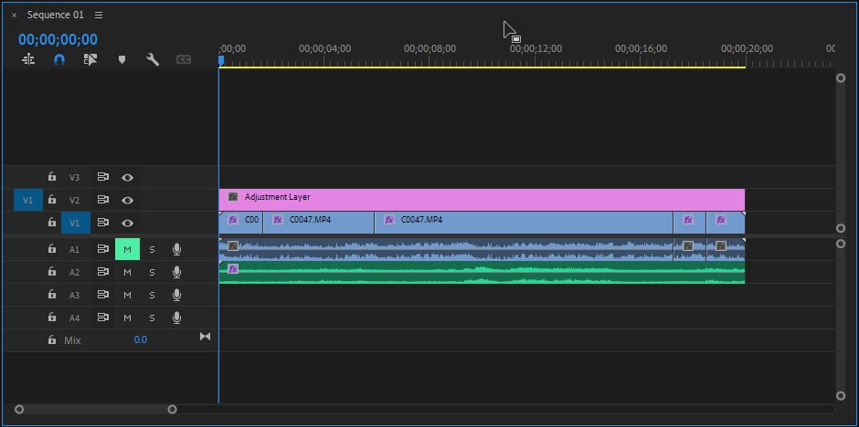Click the Add Marker icon
This screenshot has height=427, width=859.
[x=122, y=59]
